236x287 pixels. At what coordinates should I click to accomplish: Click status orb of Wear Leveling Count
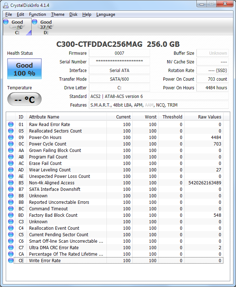coord(11,170)
